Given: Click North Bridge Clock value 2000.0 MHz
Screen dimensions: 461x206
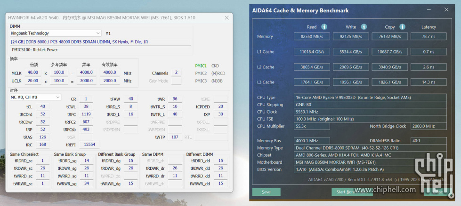Looking at the screenshot, I should [429, 126].
